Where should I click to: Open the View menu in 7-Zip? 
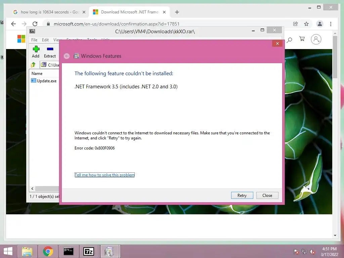coord(56,40)
